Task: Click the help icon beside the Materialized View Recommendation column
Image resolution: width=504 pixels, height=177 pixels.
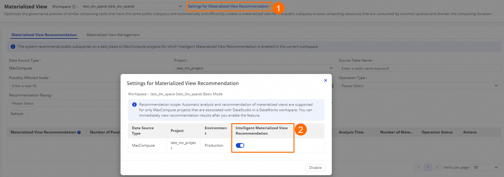Action: (x=79, y=132)
